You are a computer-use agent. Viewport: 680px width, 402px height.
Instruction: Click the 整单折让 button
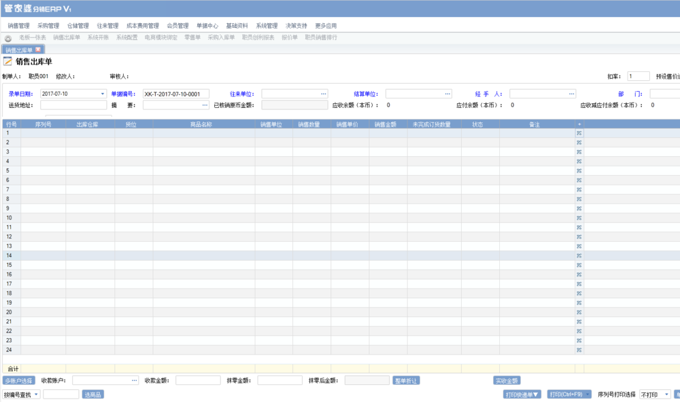point(406,380)
